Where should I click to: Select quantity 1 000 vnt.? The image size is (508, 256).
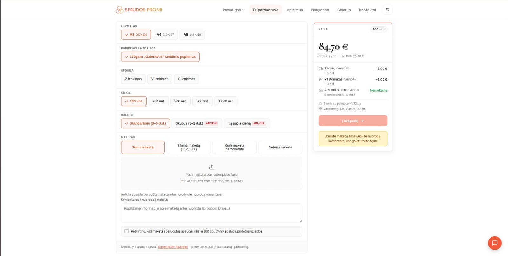click(x=226, y=101)
